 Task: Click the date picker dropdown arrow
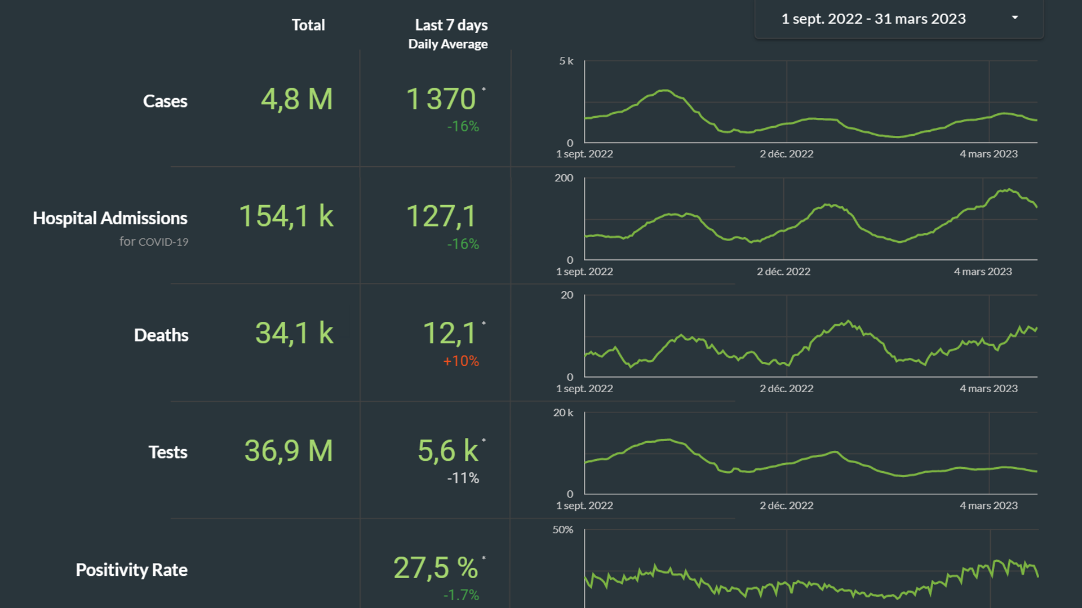[1014, 18]
